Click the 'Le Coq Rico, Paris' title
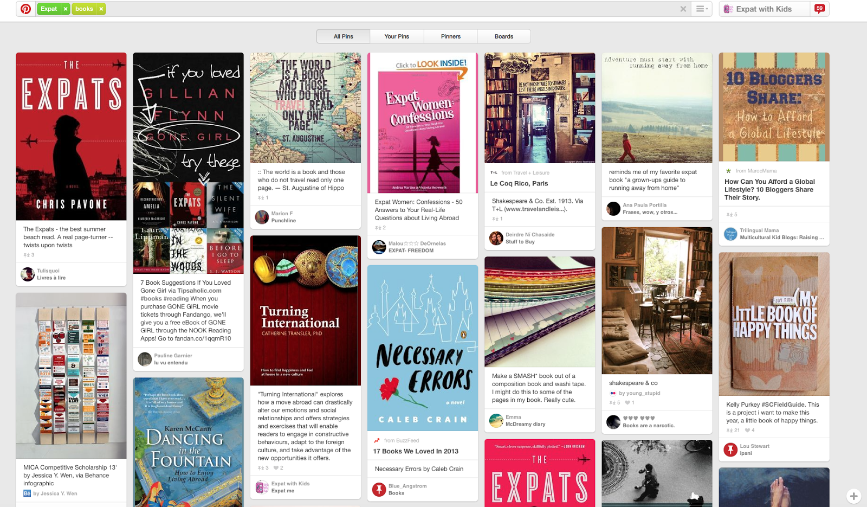Screen dimensions: 867x507 [519, 183]
